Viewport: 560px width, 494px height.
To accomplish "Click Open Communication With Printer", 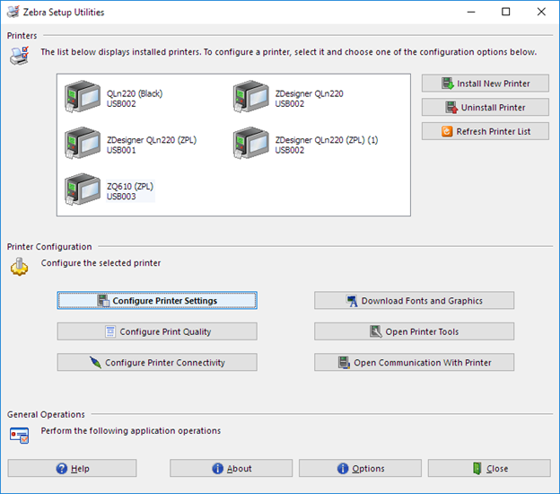I will 415,362.
